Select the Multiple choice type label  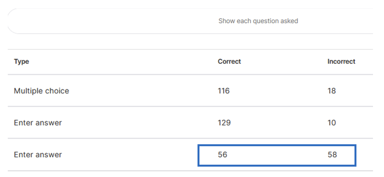click(x=42, y=91)
